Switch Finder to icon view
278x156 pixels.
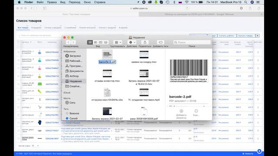click(90, 42)
